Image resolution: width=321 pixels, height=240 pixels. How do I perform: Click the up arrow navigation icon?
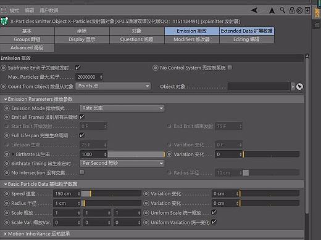pyautogui.click(x=272, y=10)
